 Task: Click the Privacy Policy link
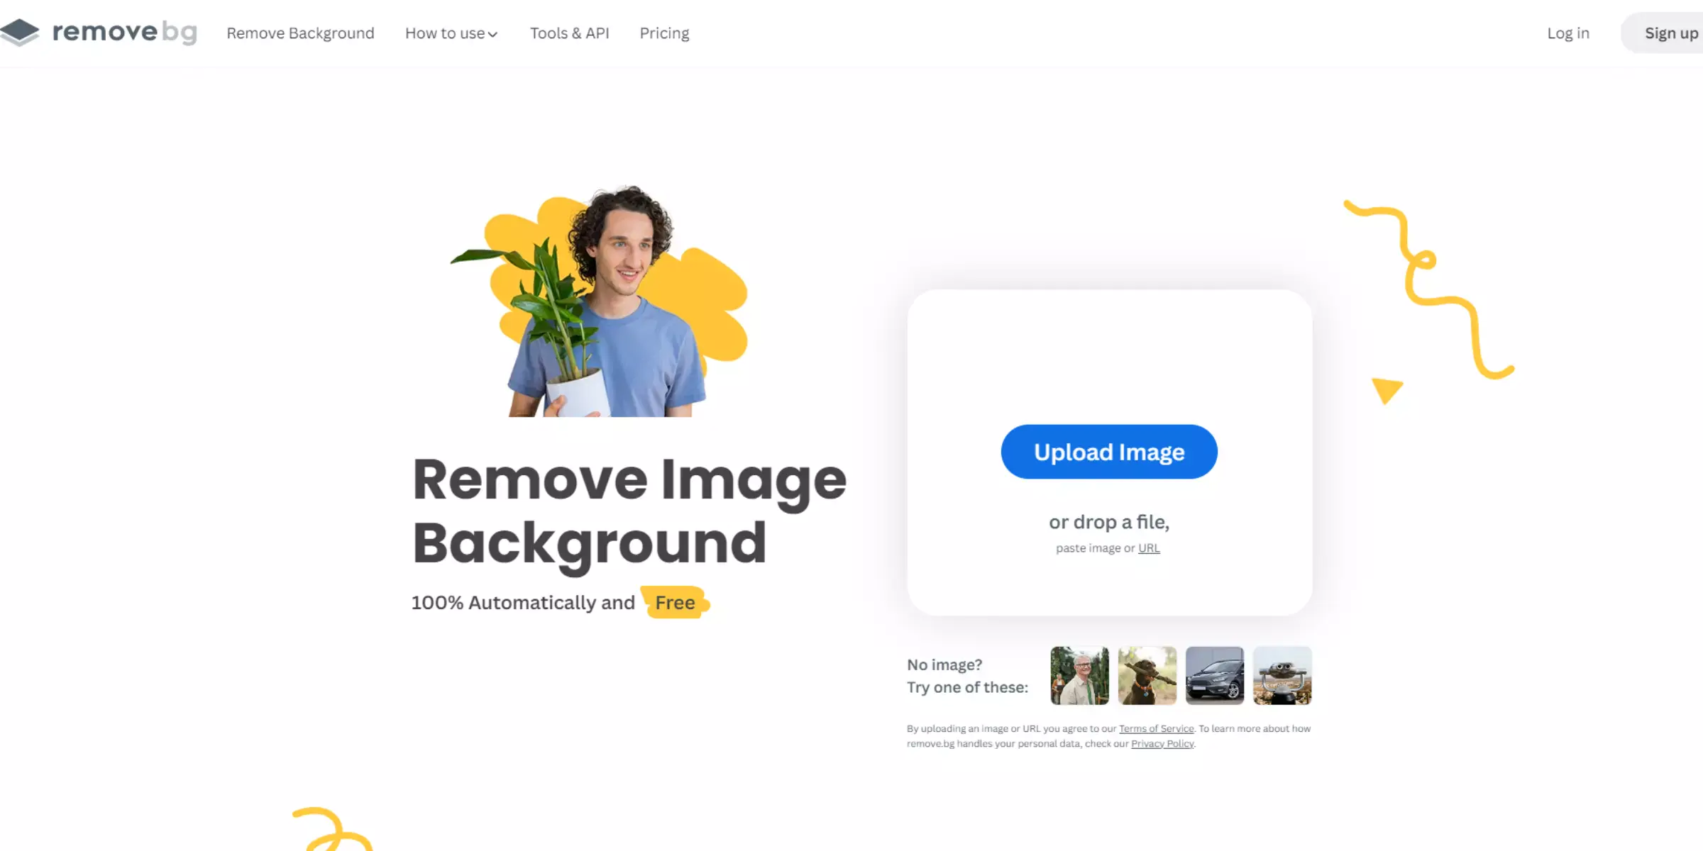pos(1161,743)
